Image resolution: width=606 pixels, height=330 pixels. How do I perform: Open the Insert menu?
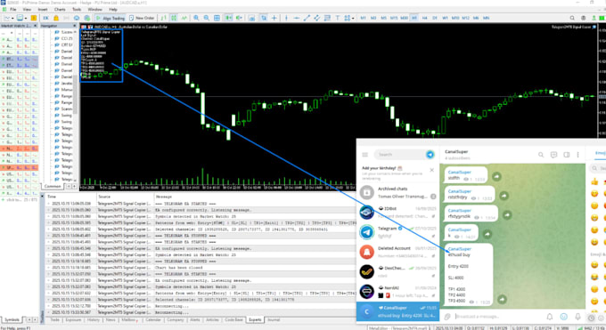coord(43,9)
